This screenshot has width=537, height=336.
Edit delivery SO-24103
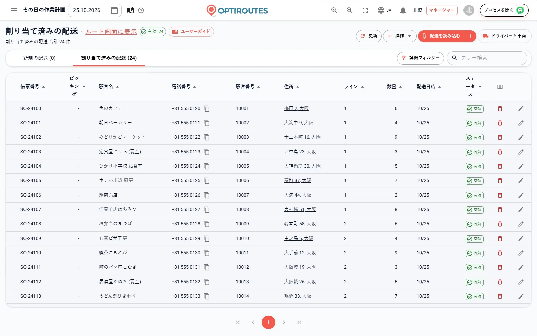[x=521, y=152]
